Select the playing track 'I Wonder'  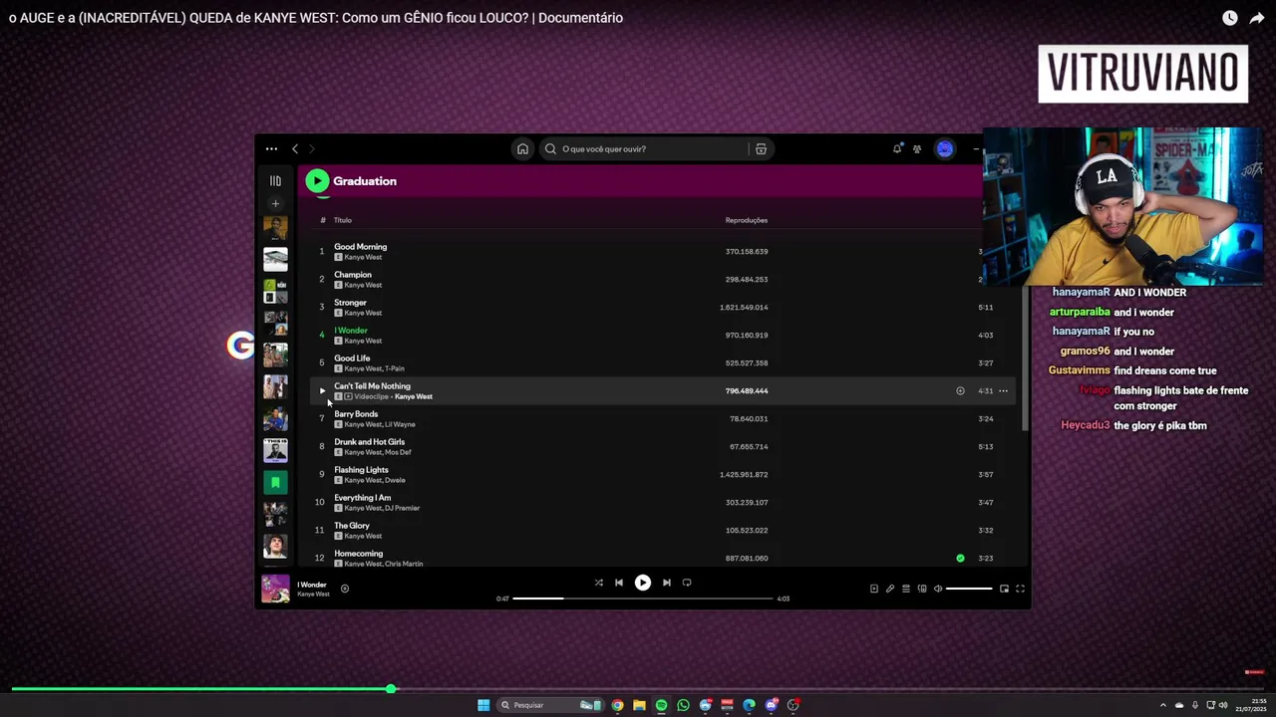[351, 331]
